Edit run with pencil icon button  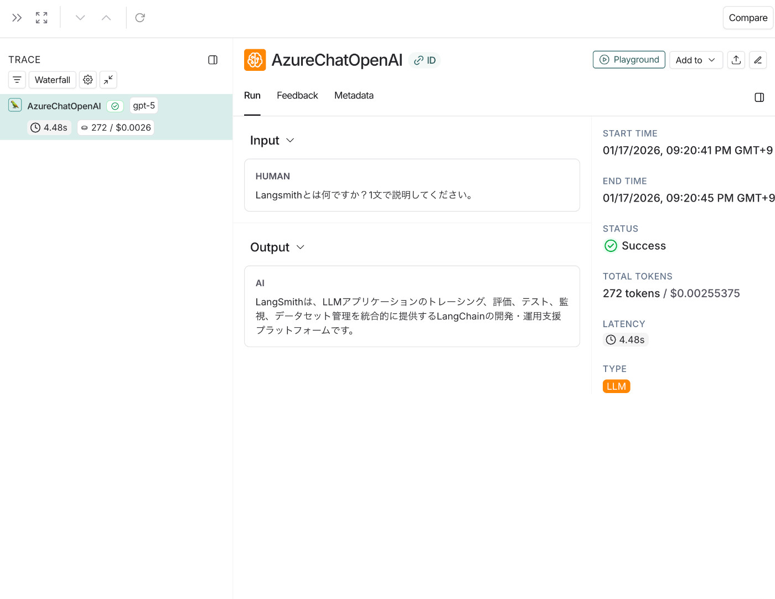758,60
